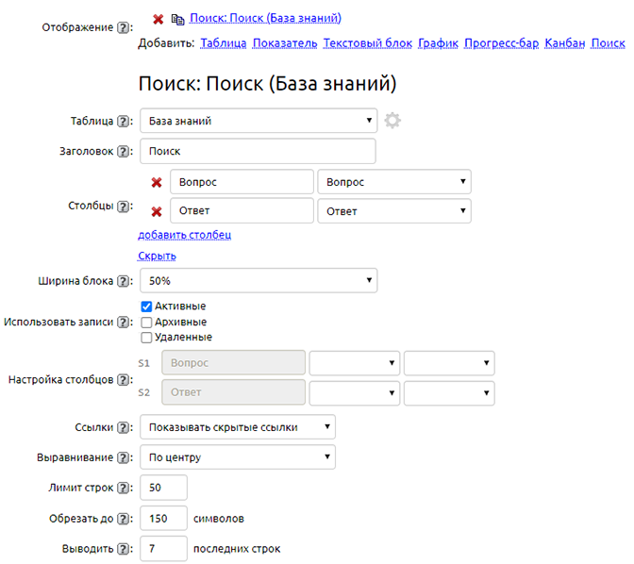Click help icon next to Ширина блока
This screenshot has height=564, width=634.
(x=124, y=281)
